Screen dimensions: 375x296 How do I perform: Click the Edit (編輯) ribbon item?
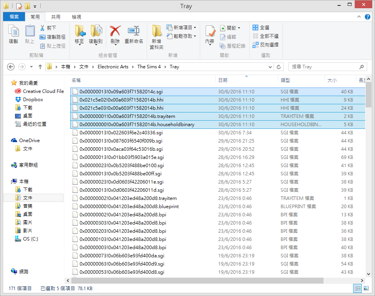[228, 37]
